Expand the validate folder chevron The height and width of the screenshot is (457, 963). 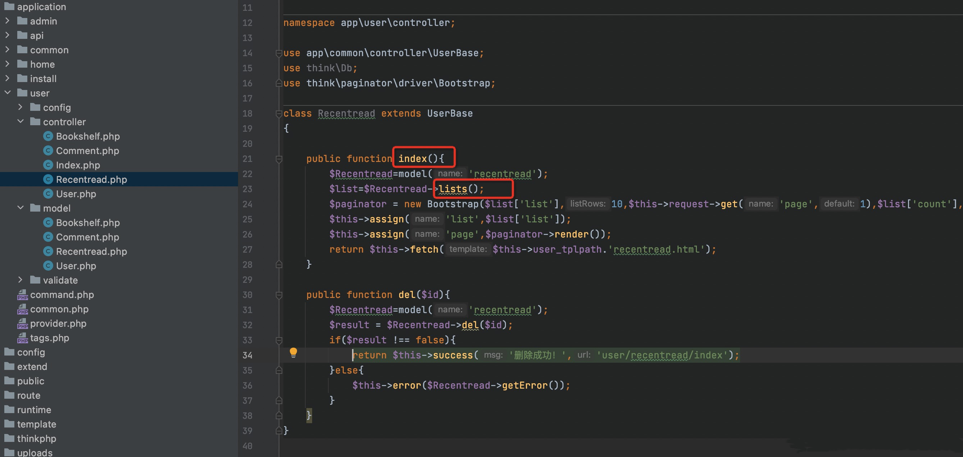coord(20,280)
